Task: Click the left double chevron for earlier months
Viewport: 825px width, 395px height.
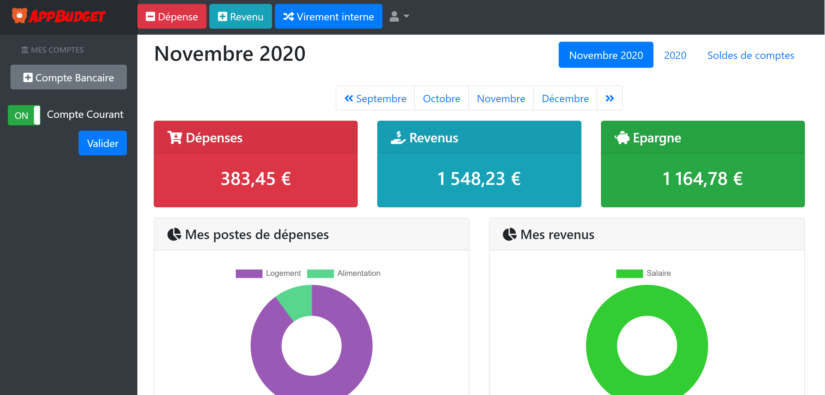Action: pyautogui.click(x=349, y=98)
